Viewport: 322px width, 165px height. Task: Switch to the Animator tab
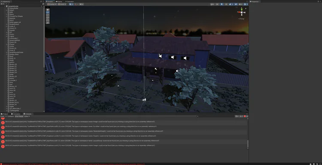coord(70,1)
